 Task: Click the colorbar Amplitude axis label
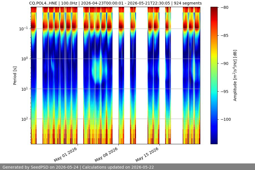[x=235, y=75]
